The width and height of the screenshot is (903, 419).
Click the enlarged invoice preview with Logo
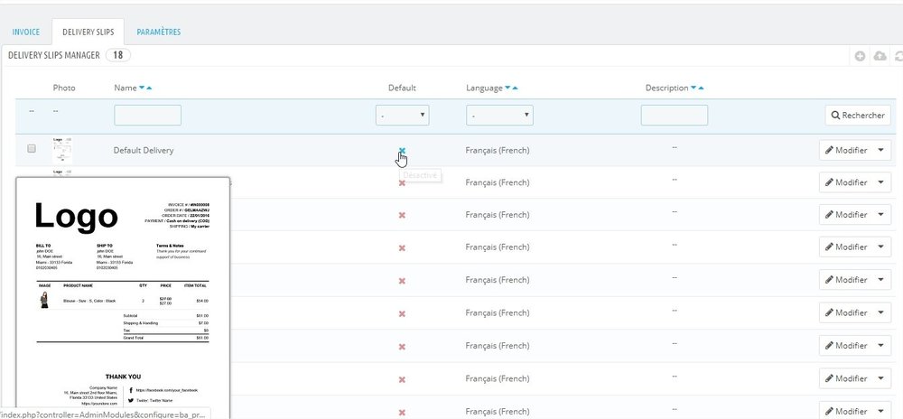point(123,298)
